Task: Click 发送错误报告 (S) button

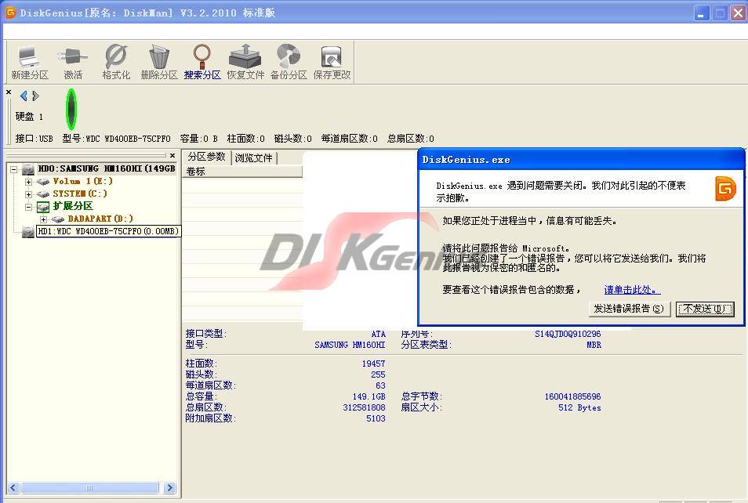Action: 630,309
